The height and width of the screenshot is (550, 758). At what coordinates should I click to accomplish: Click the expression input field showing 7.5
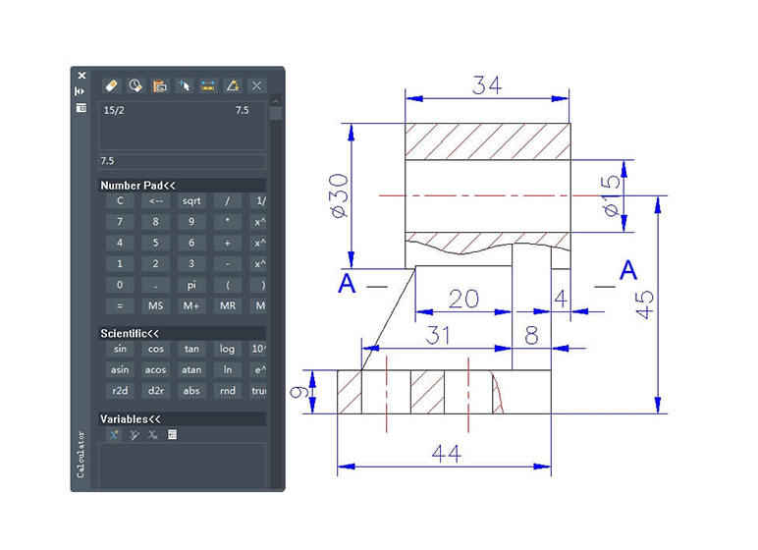click(182, 161)
